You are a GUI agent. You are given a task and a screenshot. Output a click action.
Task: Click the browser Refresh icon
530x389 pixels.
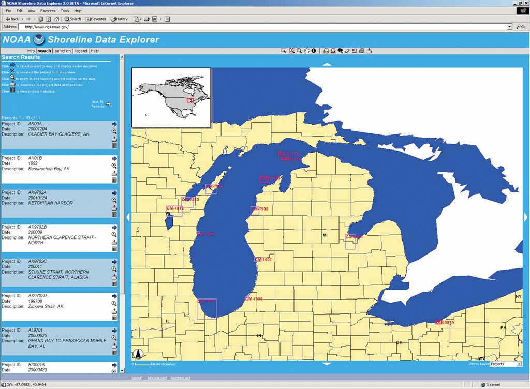click(49, 19)
